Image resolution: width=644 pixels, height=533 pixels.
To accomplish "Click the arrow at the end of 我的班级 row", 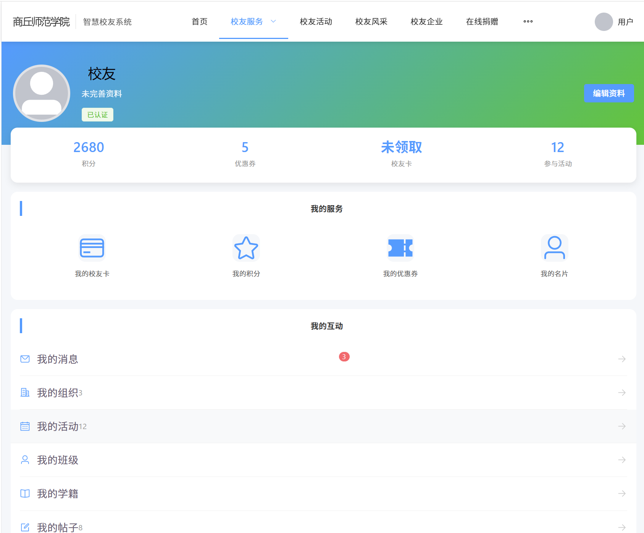I will point(622,460).
